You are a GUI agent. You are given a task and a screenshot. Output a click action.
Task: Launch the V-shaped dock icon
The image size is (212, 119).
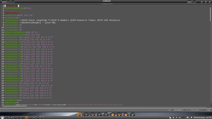tap(119, 115)
